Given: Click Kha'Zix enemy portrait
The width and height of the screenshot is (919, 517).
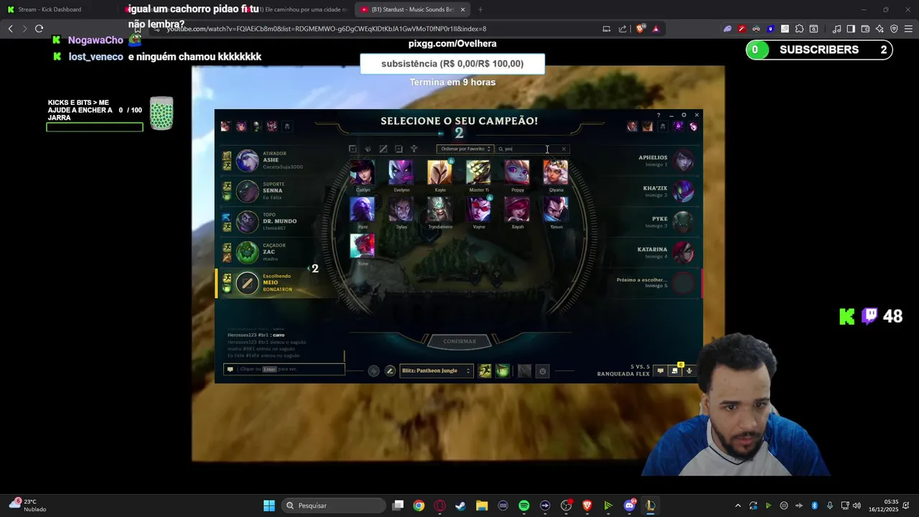Looking at the screenshot, I should pyautogui.click(x=683, y=191).
